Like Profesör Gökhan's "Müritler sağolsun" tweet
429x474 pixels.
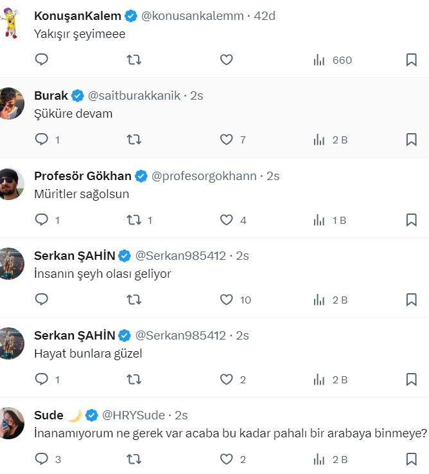(226, 220)
